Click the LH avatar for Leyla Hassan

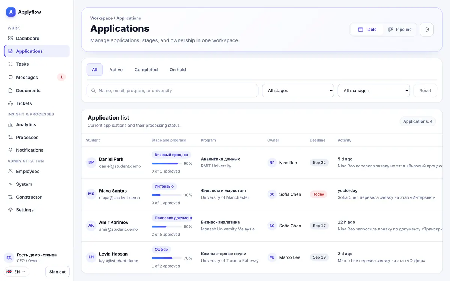point(91,257)
